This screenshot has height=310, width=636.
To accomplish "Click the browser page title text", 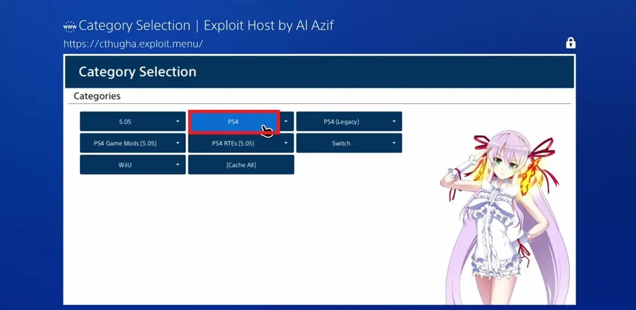I will 206,26.
